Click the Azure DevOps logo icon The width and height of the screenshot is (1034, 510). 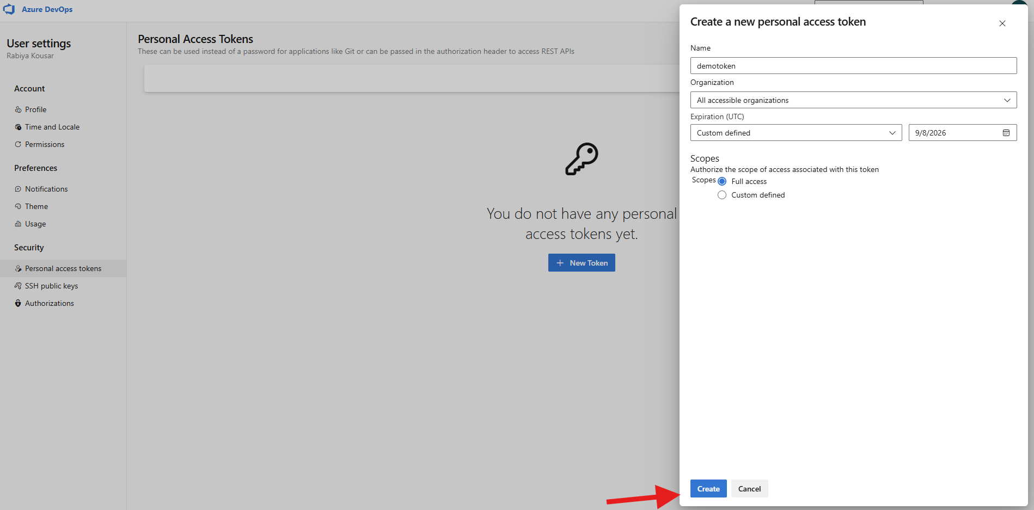tap(9, 9)
